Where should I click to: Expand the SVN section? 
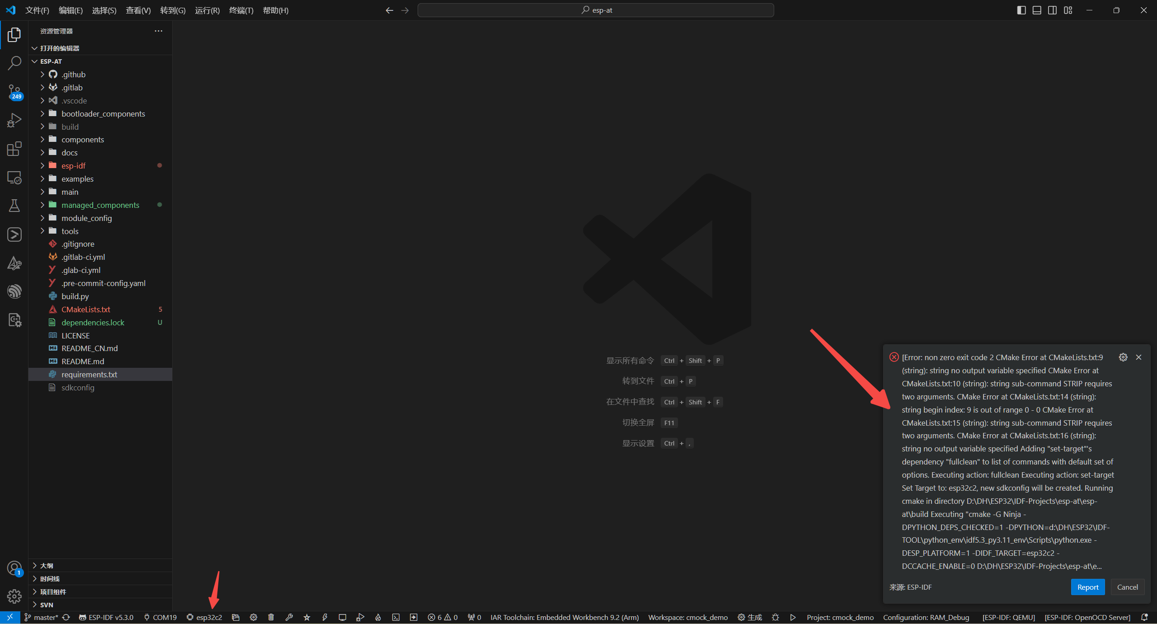[x=100, y=605]
